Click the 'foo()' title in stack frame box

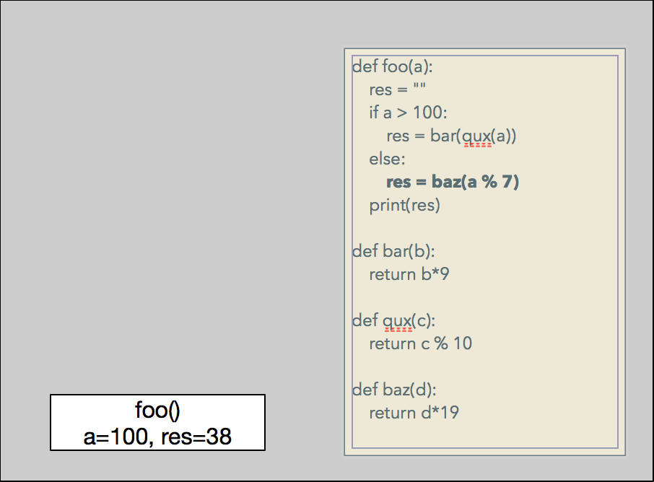[x=157, y=411]
